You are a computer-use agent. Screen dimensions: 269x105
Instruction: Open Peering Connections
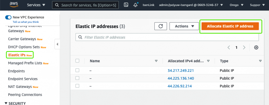pos(25,95)
